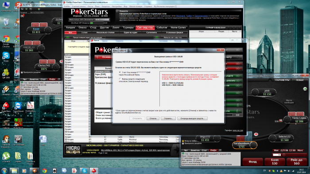Click Skype icon in Windows taskbar
Image resolution: width=310 pixels, height=174 pixels.
pos(84,170)
